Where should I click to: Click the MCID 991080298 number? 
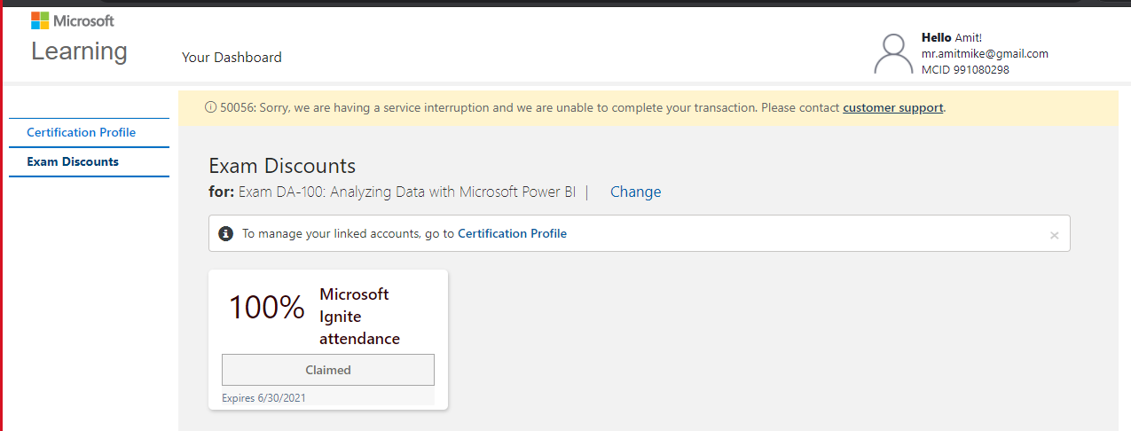[x=965, y=69]
